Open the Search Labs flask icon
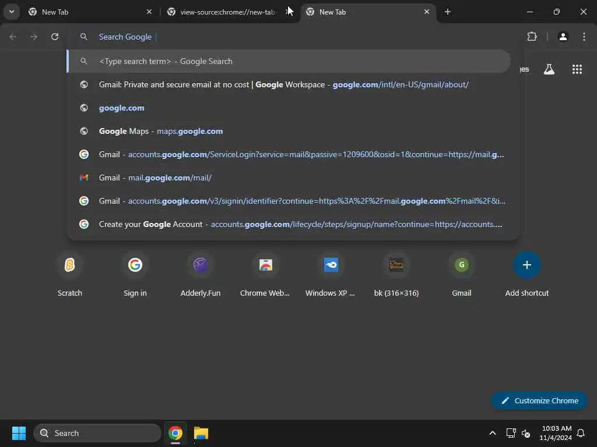 [x=549, y=69]
